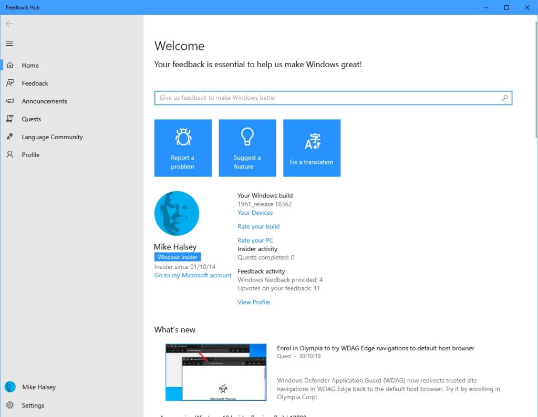Click the Settings gear icon
538x417 pixels.
[x=10, y=405]
